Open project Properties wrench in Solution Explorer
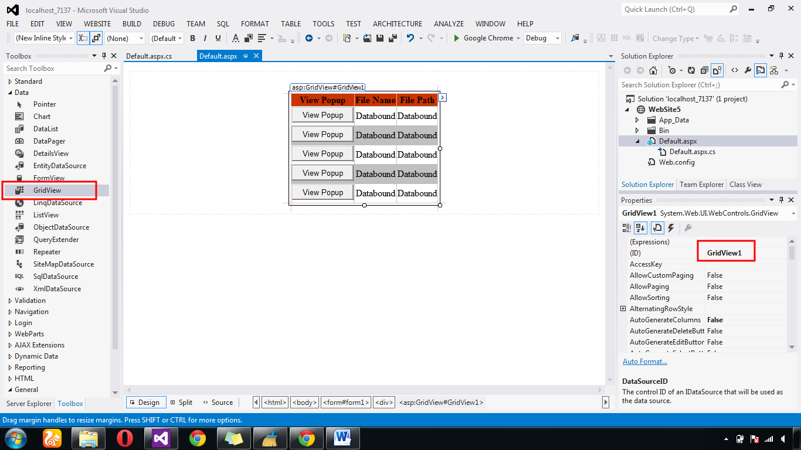Image resolution: width=801 pixels, height=450 pixels. 748,70
